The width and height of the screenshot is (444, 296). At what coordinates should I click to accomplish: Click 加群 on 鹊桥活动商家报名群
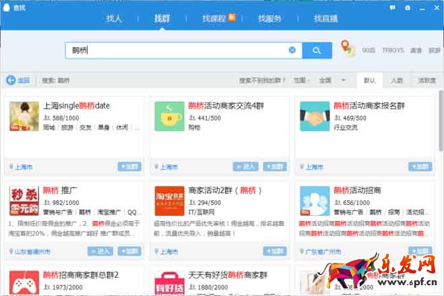[x=419, y=167]
